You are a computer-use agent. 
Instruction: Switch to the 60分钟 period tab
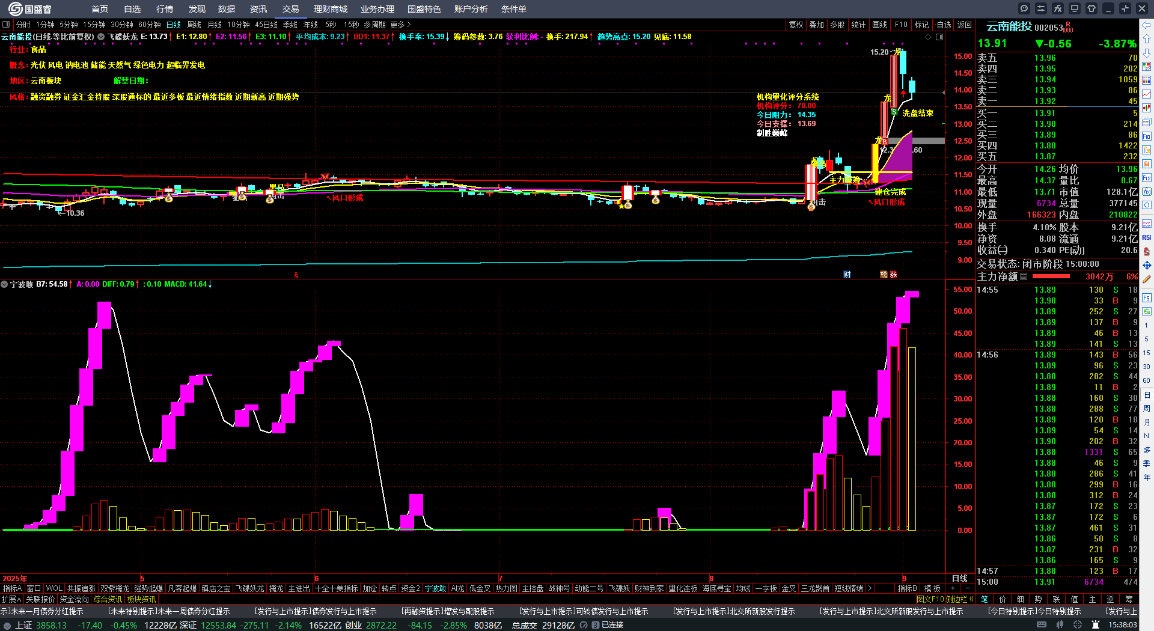coord(150,25)
